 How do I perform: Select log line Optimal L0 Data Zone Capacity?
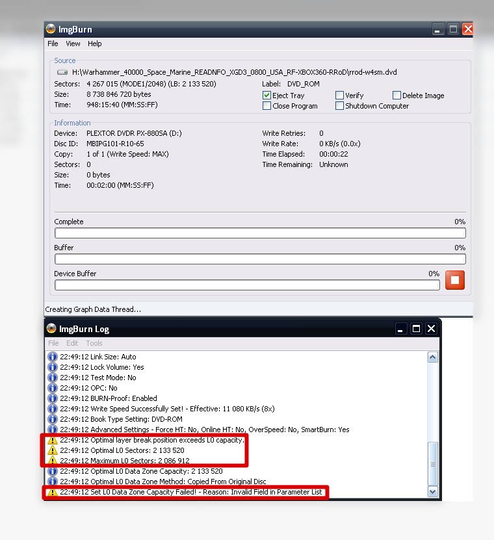tap(141, 471)
